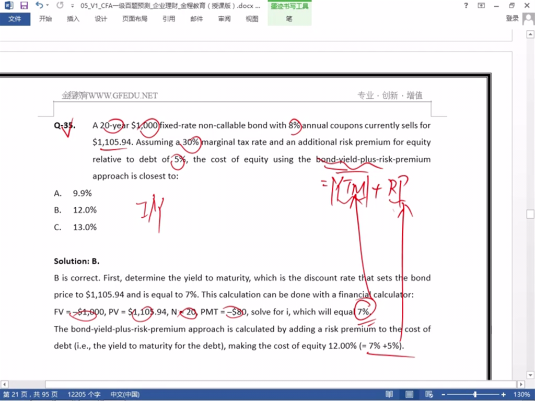
Task: Switch to Print Layout view
Action: pyautogui.click(x=409, y=395)
